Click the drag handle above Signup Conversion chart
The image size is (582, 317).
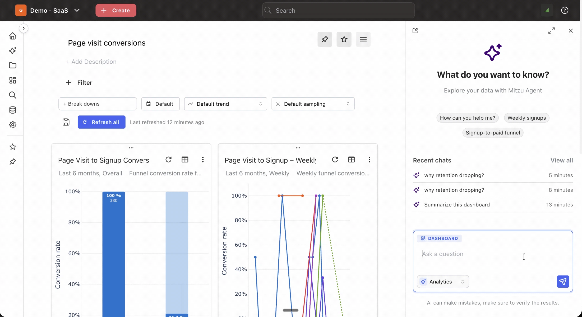(x=131, y=148)
